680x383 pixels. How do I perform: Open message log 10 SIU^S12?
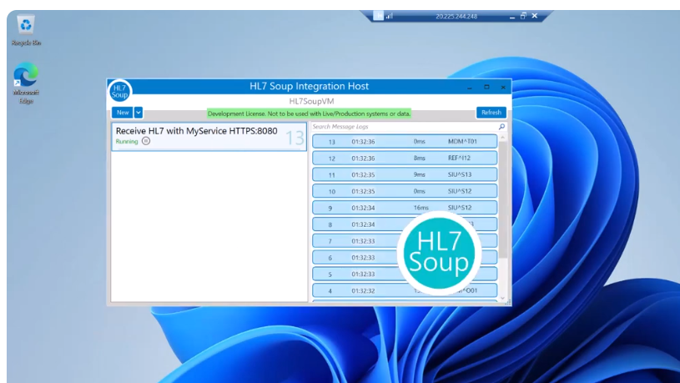pyautogui.click(x=405, y=191)
